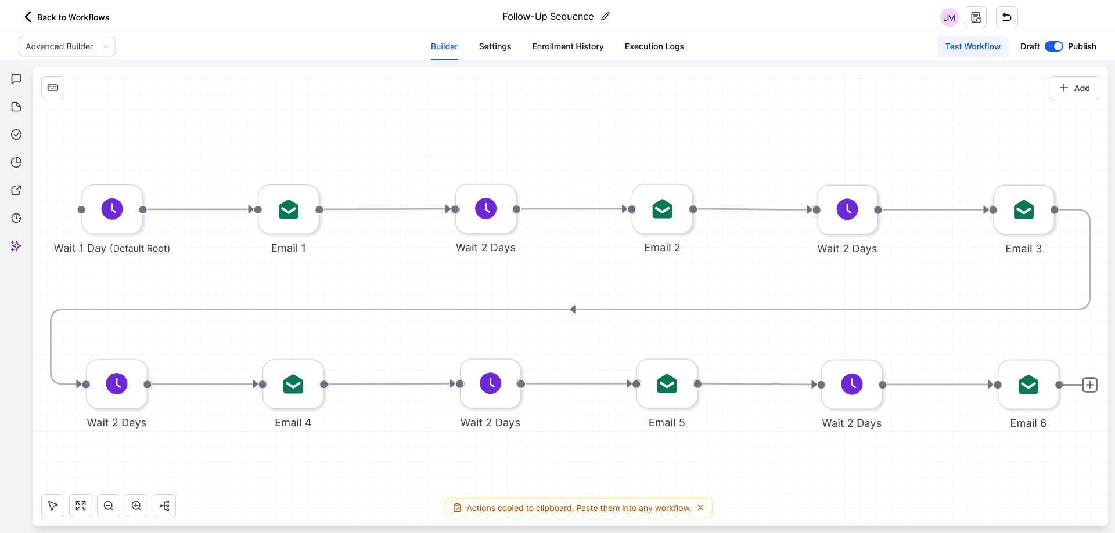This screenshot has width=1115, height=533.
Task: Fit the workflow to screen
Action: tap(81, 506)
